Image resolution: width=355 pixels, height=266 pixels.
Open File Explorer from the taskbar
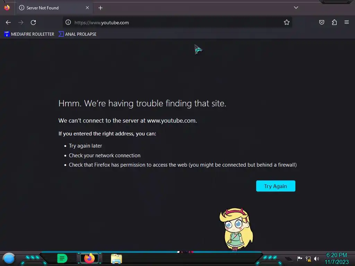(x=116, y=259)
